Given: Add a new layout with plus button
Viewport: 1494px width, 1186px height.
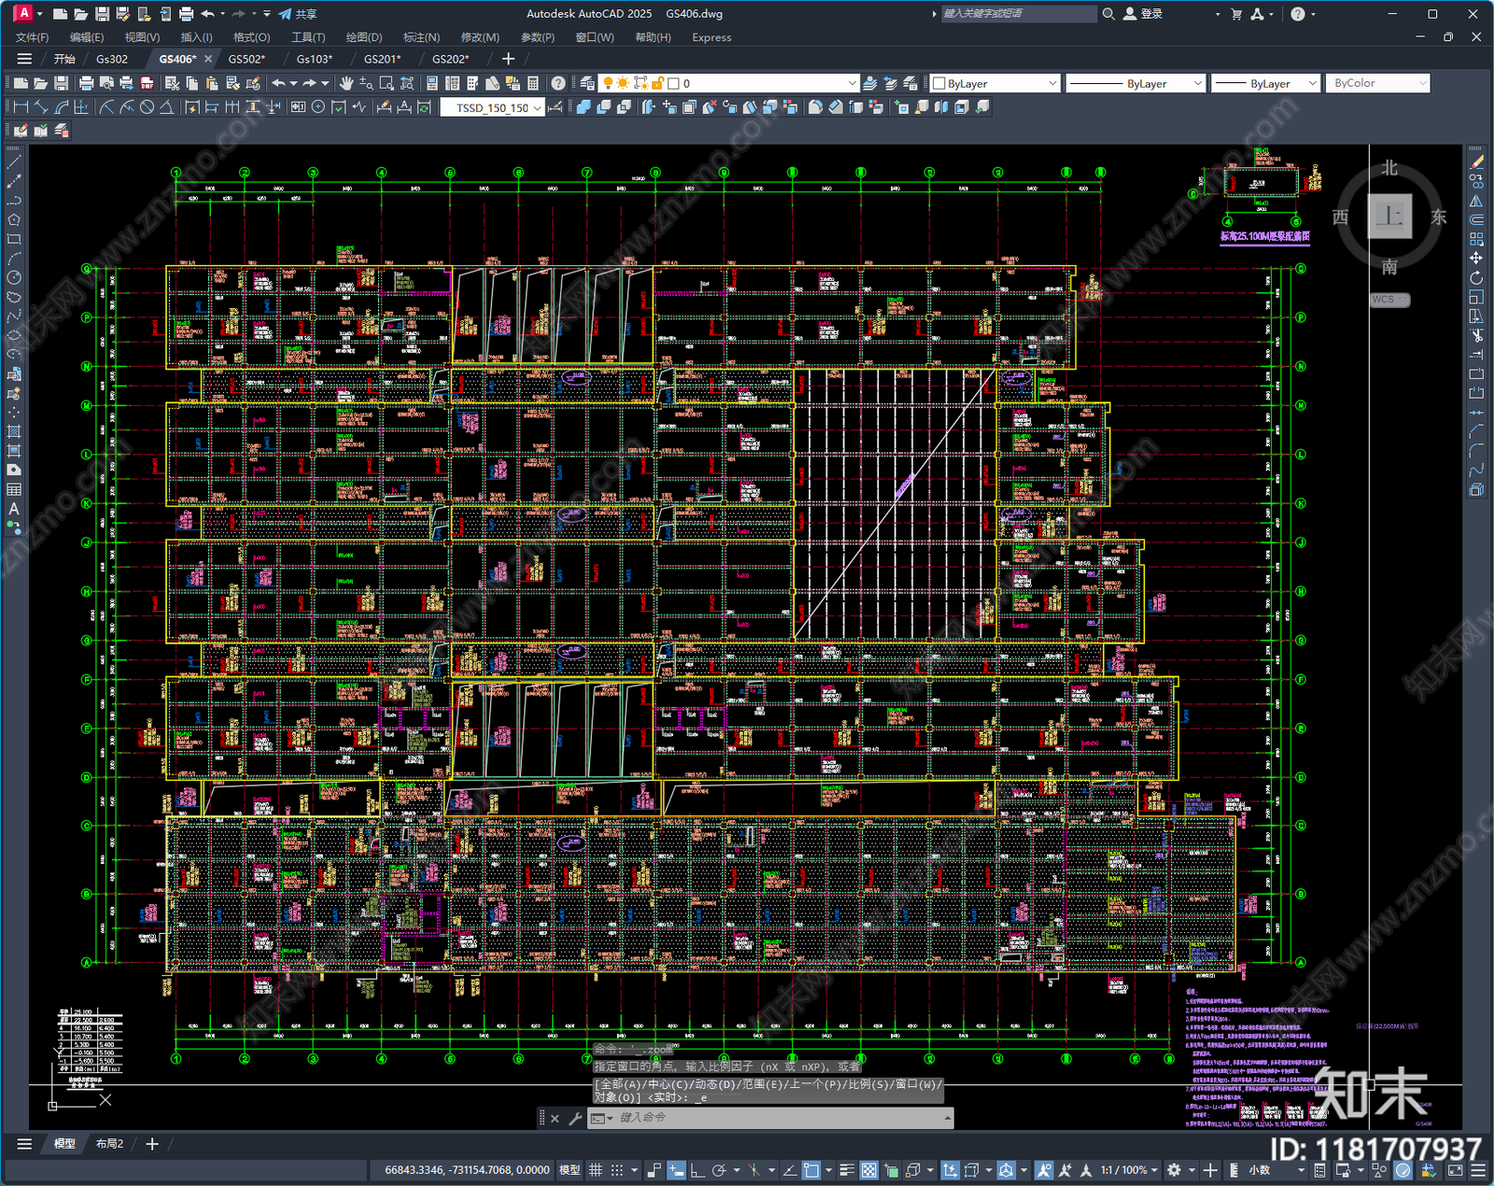Looking at the screenshot, I should point(152,1143).
